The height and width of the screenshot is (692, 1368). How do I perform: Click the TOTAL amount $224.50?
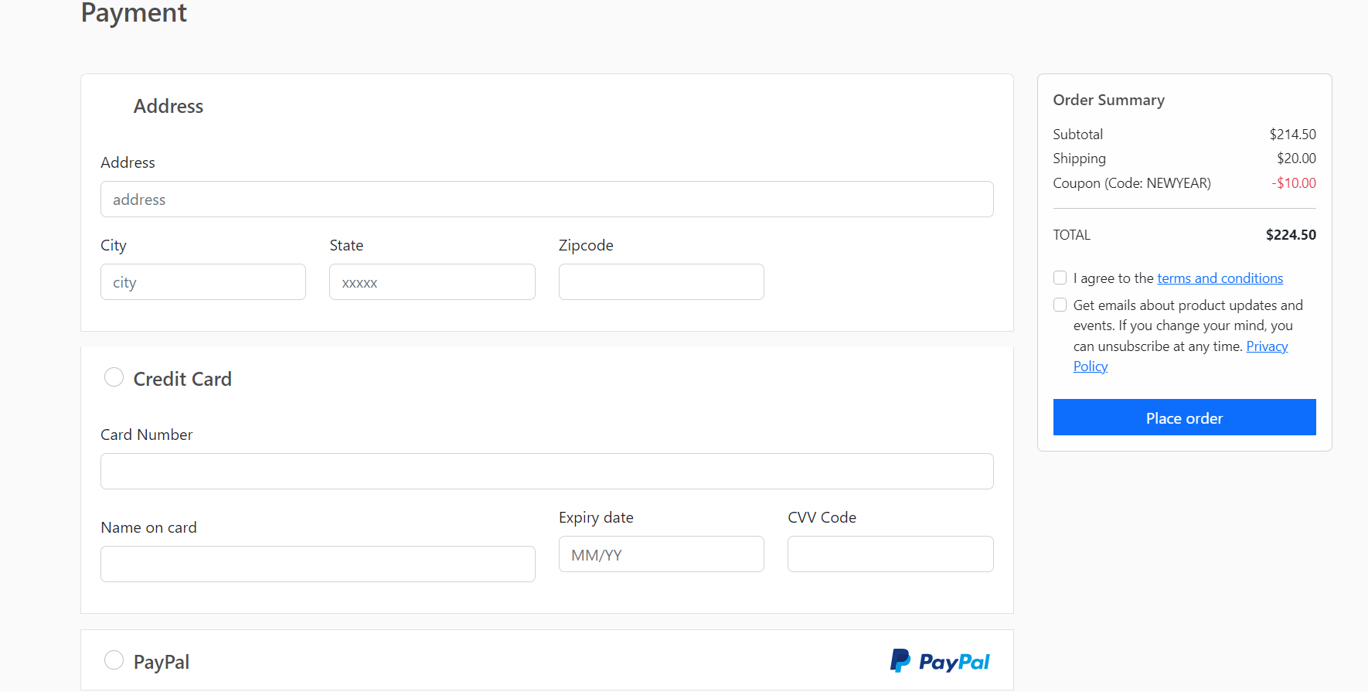coord(1291,235)
